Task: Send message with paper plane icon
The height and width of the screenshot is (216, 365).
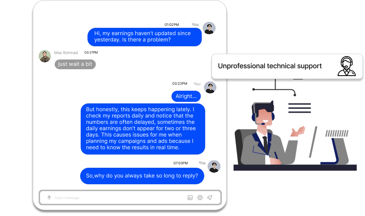Action: point(210,197)
